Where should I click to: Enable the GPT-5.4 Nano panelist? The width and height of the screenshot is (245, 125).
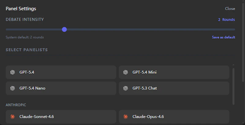61,88
